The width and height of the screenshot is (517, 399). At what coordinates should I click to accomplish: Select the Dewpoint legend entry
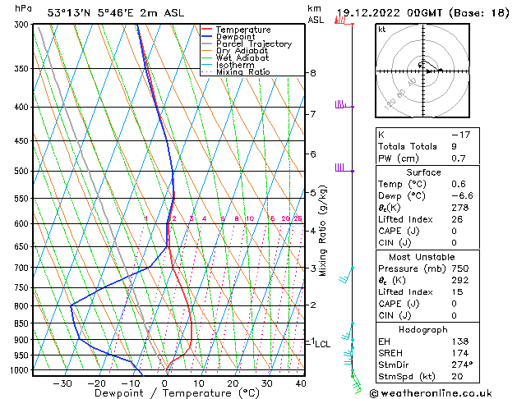click(235, 37)
